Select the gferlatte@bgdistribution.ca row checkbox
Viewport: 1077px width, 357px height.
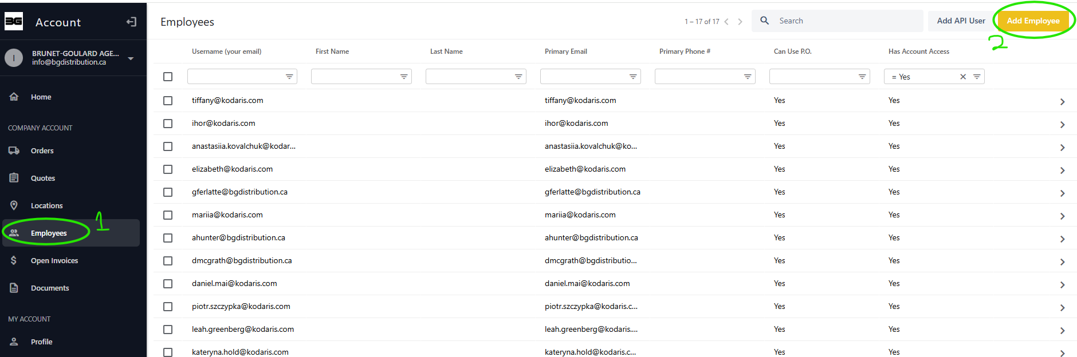point(168,192)
